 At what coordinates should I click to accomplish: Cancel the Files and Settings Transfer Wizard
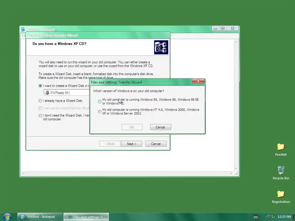(x=156, y=144)
